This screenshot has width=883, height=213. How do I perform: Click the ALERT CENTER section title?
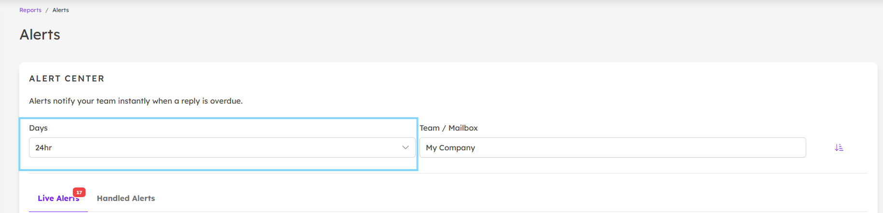tap(67, 79)
